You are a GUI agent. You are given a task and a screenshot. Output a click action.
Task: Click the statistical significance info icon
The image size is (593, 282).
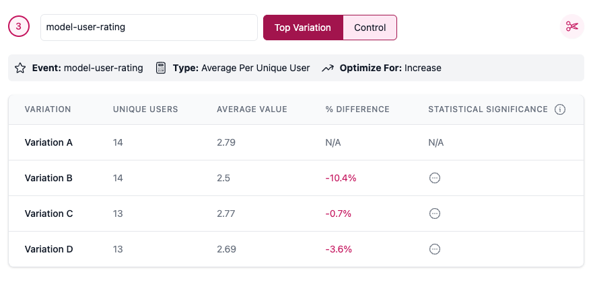coord(560,109)
